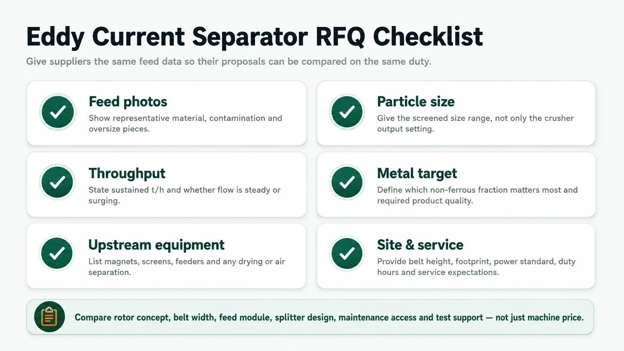Click the Metal target checkmark icon
Viewport: 624px width, 351px height.
coord(347,182)
